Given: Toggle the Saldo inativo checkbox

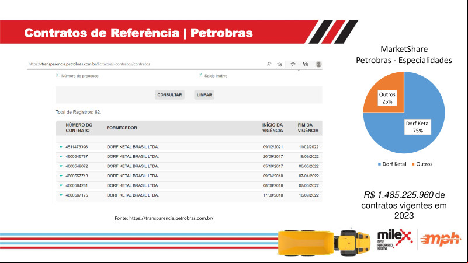Looking at the screenshot, I should pyautogui.click(x=201, y=75).
